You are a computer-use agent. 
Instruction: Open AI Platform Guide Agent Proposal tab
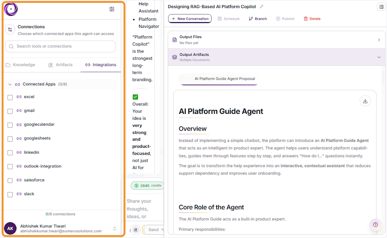click(219, 79)
